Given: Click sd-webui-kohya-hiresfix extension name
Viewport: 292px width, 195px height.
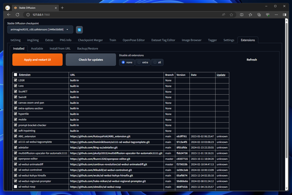Looking at the screenshot, I should [32, 175].
